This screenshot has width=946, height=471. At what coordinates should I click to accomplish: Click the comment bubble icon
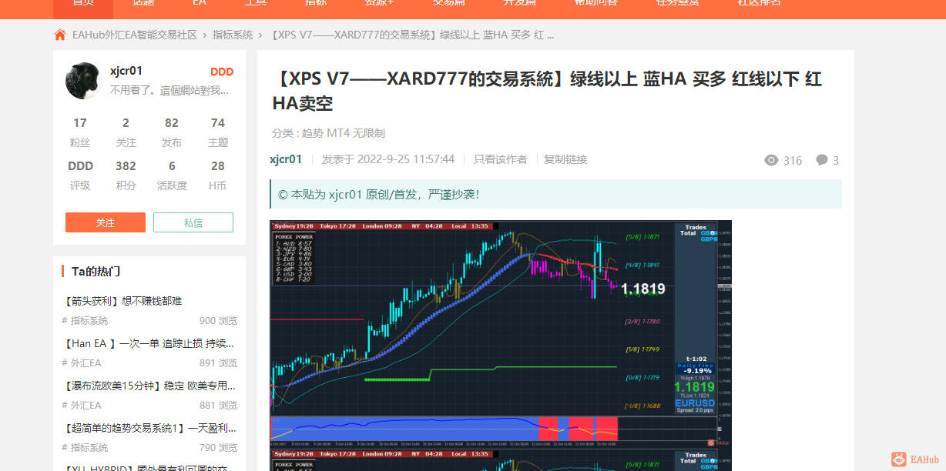(x=822, y=160)
